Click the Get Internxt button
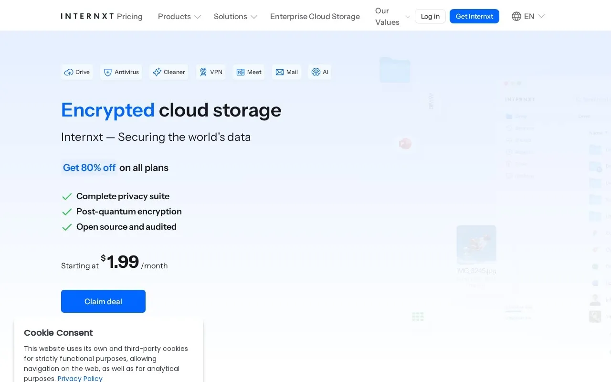 [474, 16]
